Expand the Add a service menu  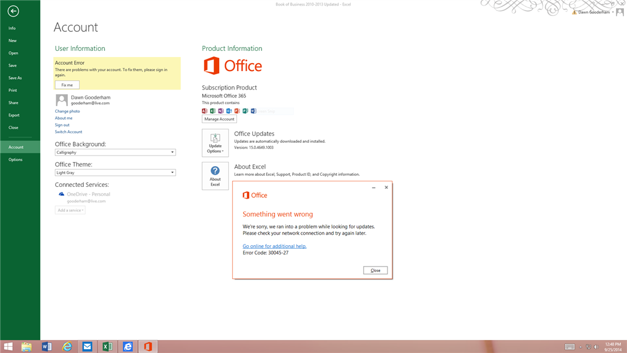(69, 210)
